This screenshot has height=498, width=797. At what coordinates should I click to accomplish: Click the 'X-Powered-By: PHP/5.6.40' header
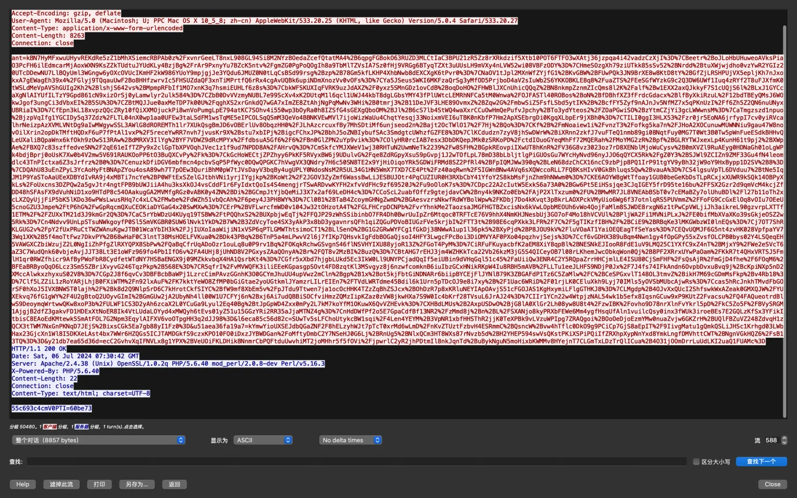point(55,371)
